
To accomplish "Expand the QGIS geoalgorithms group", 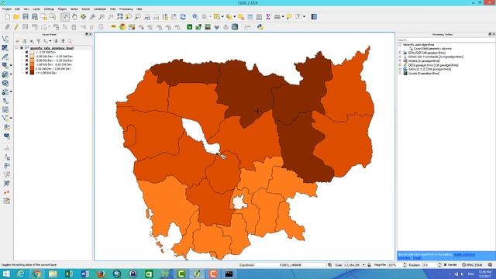I will pos(400,65).
